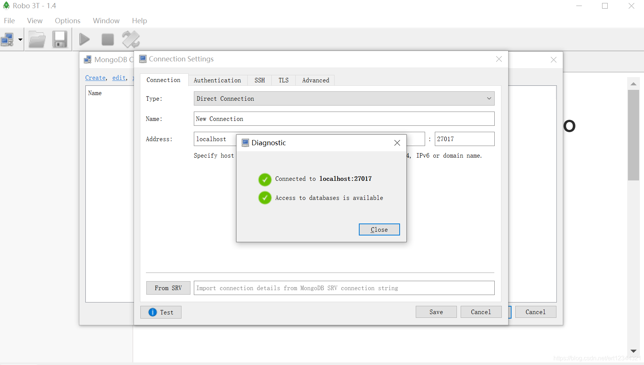Screen dimensions: 644x365
Task: Open the Window menu
Action: tap(106, 21)
